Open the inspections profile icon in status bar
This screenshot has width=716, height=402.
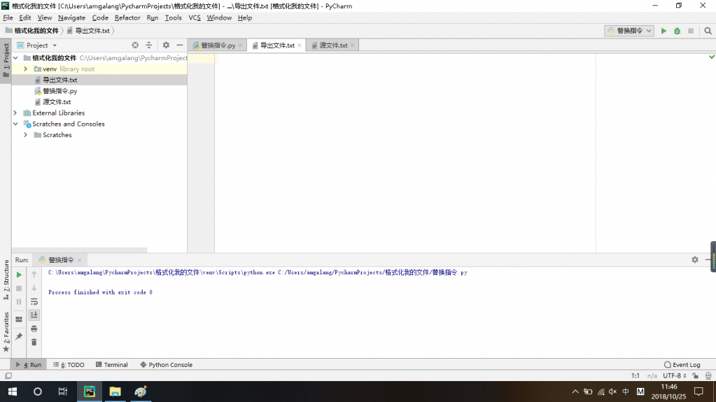(708, 376)
